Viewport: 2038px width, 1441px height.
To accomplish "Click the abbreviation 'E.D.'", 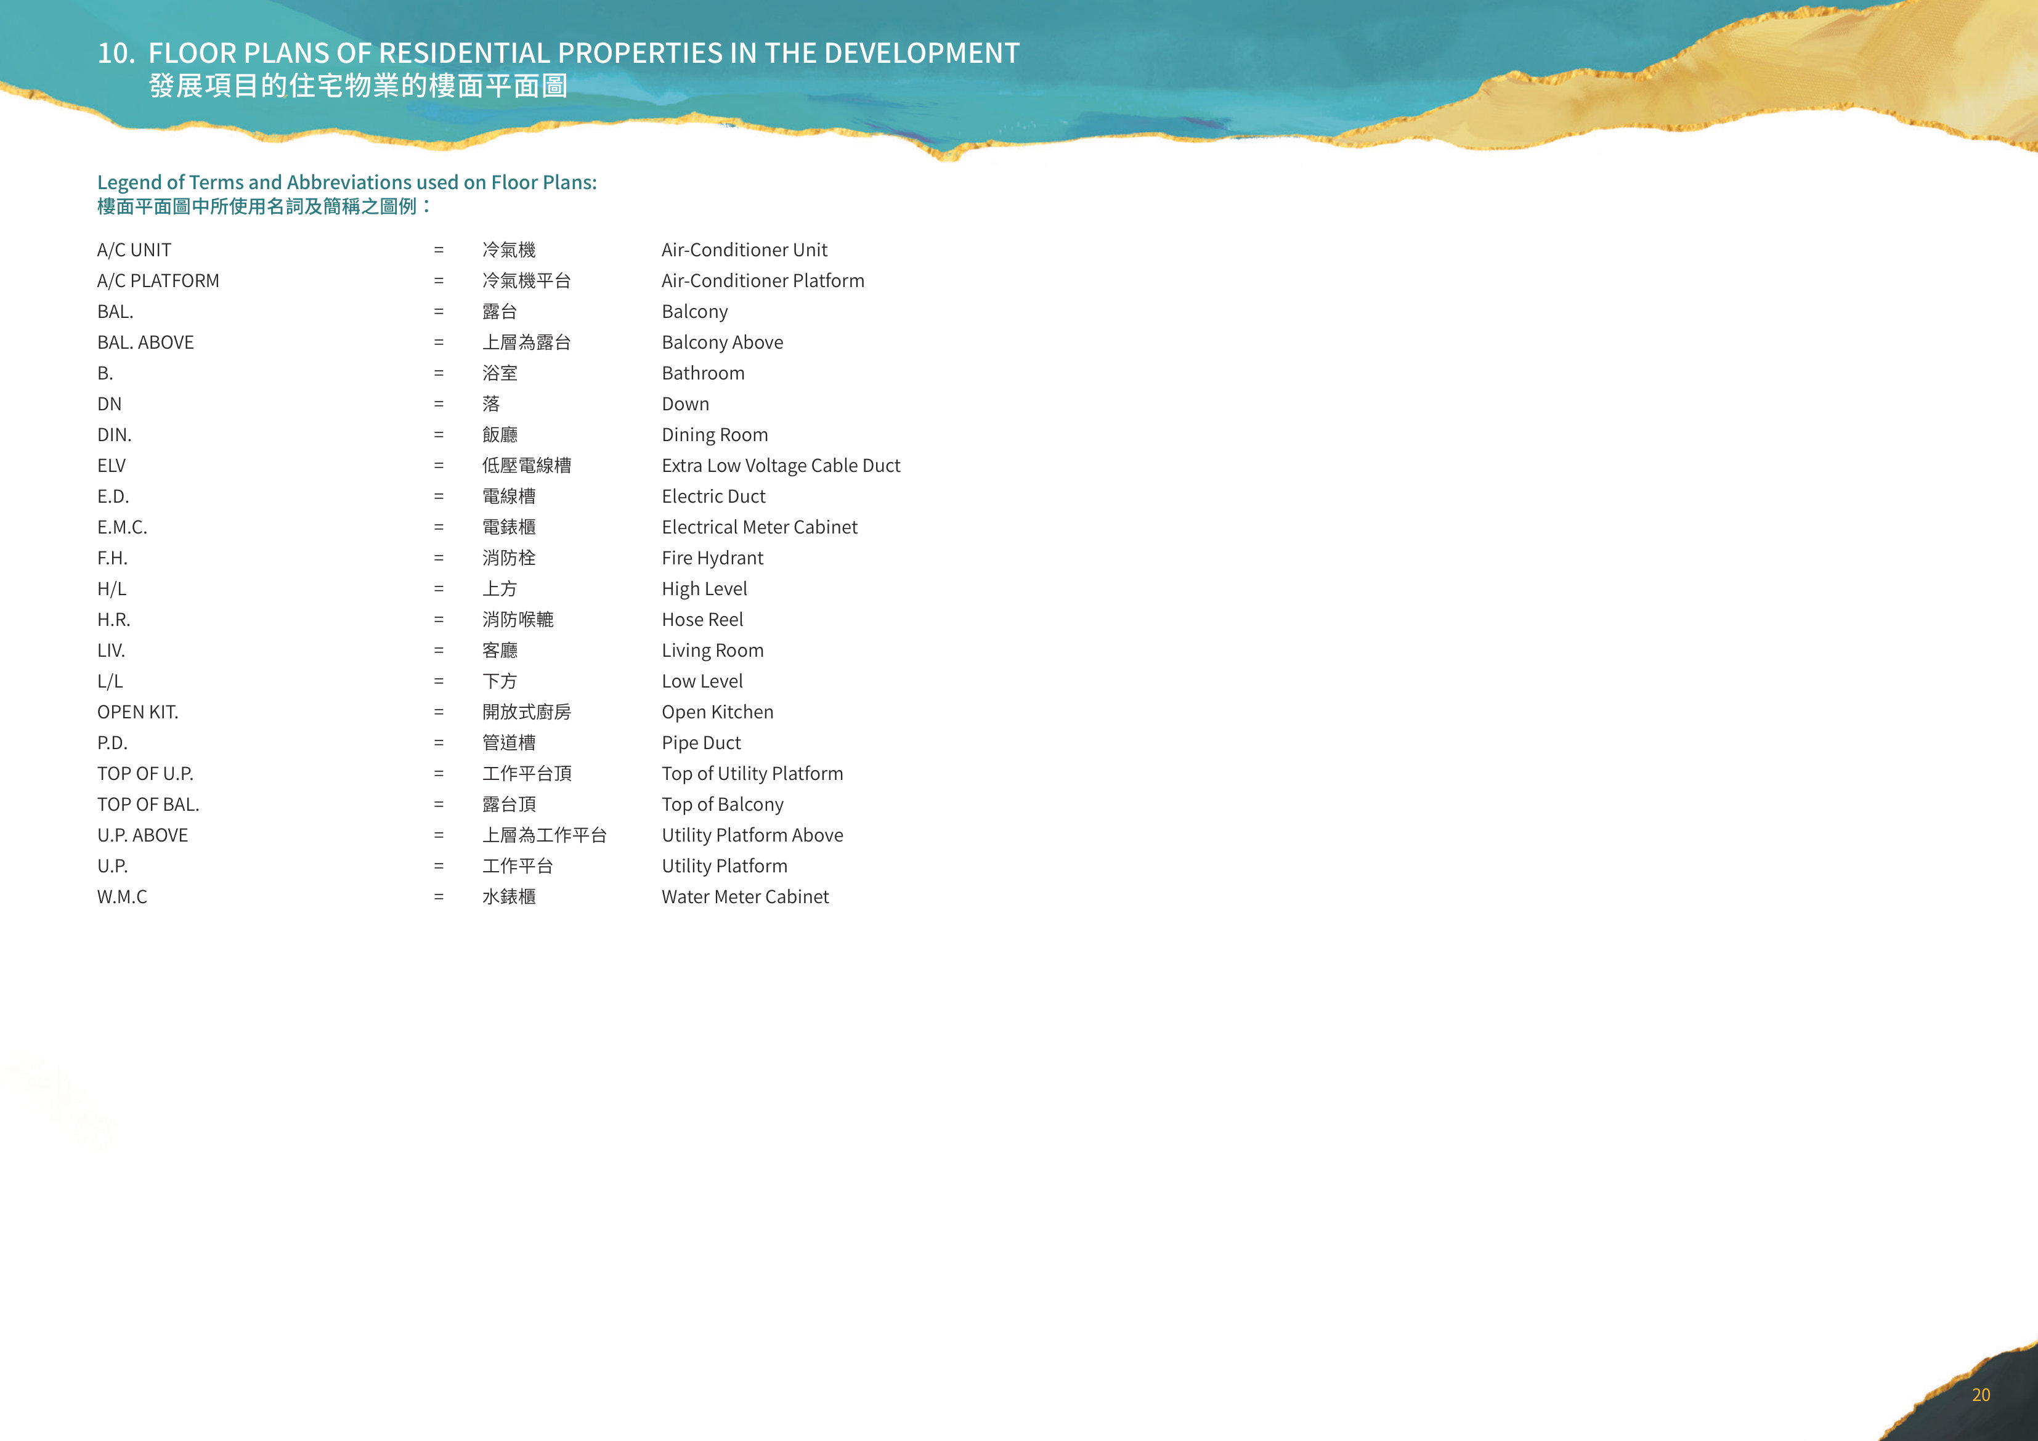I will (113, 497).
